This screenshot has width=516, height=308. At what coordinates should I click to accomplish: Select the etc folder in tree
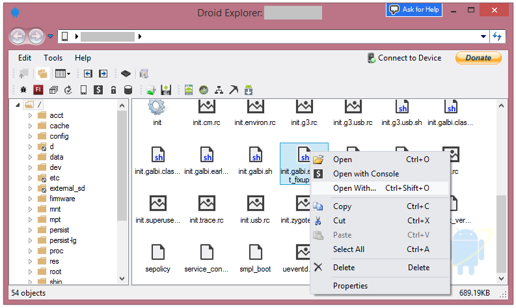pyautogui.click(x=55, y=178)
